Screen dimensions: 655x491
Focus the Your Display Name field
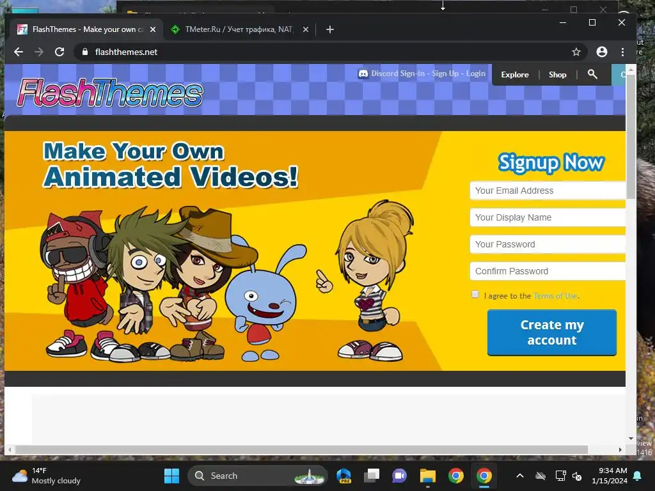click(x=548, y=217)
